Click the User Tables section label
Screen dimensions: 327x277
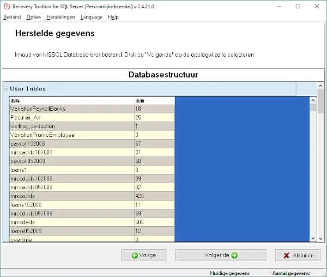28,89
